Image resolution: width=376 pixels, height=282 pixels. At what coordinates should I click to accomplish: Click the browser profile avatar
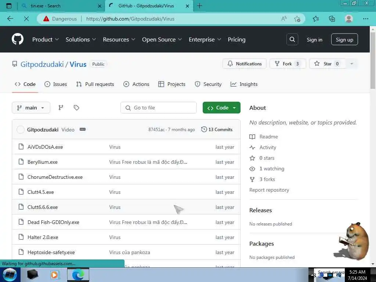(349, 19)
